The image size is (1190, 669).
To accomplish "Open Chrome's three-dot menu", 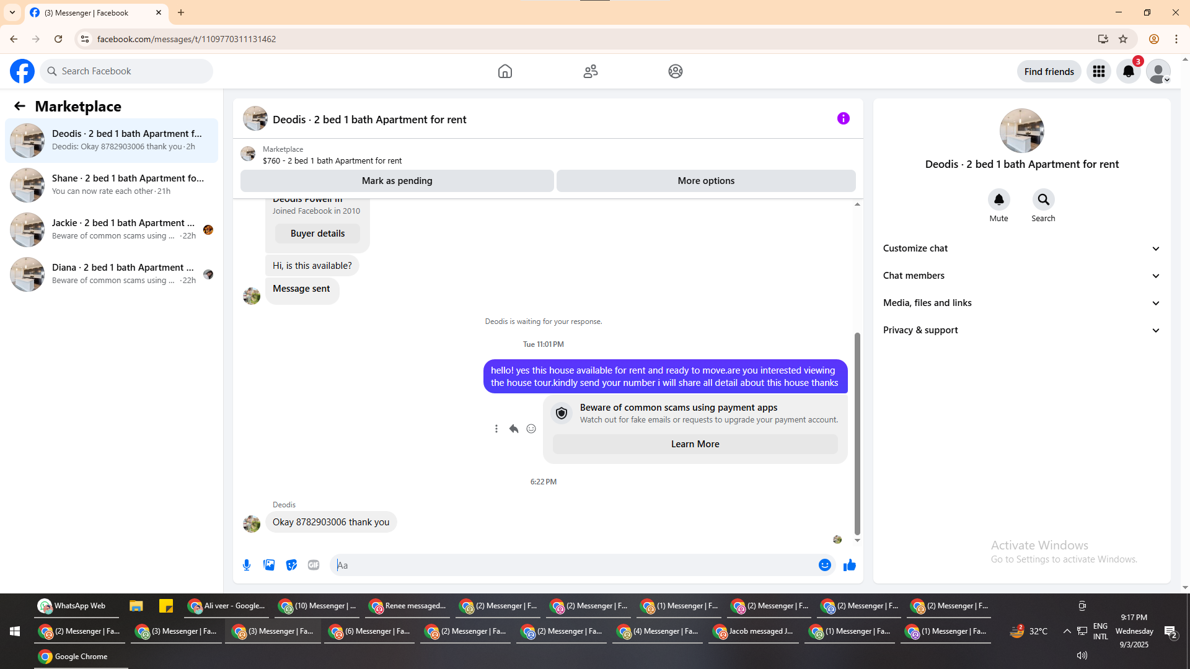I will (x=1176, y=39).
